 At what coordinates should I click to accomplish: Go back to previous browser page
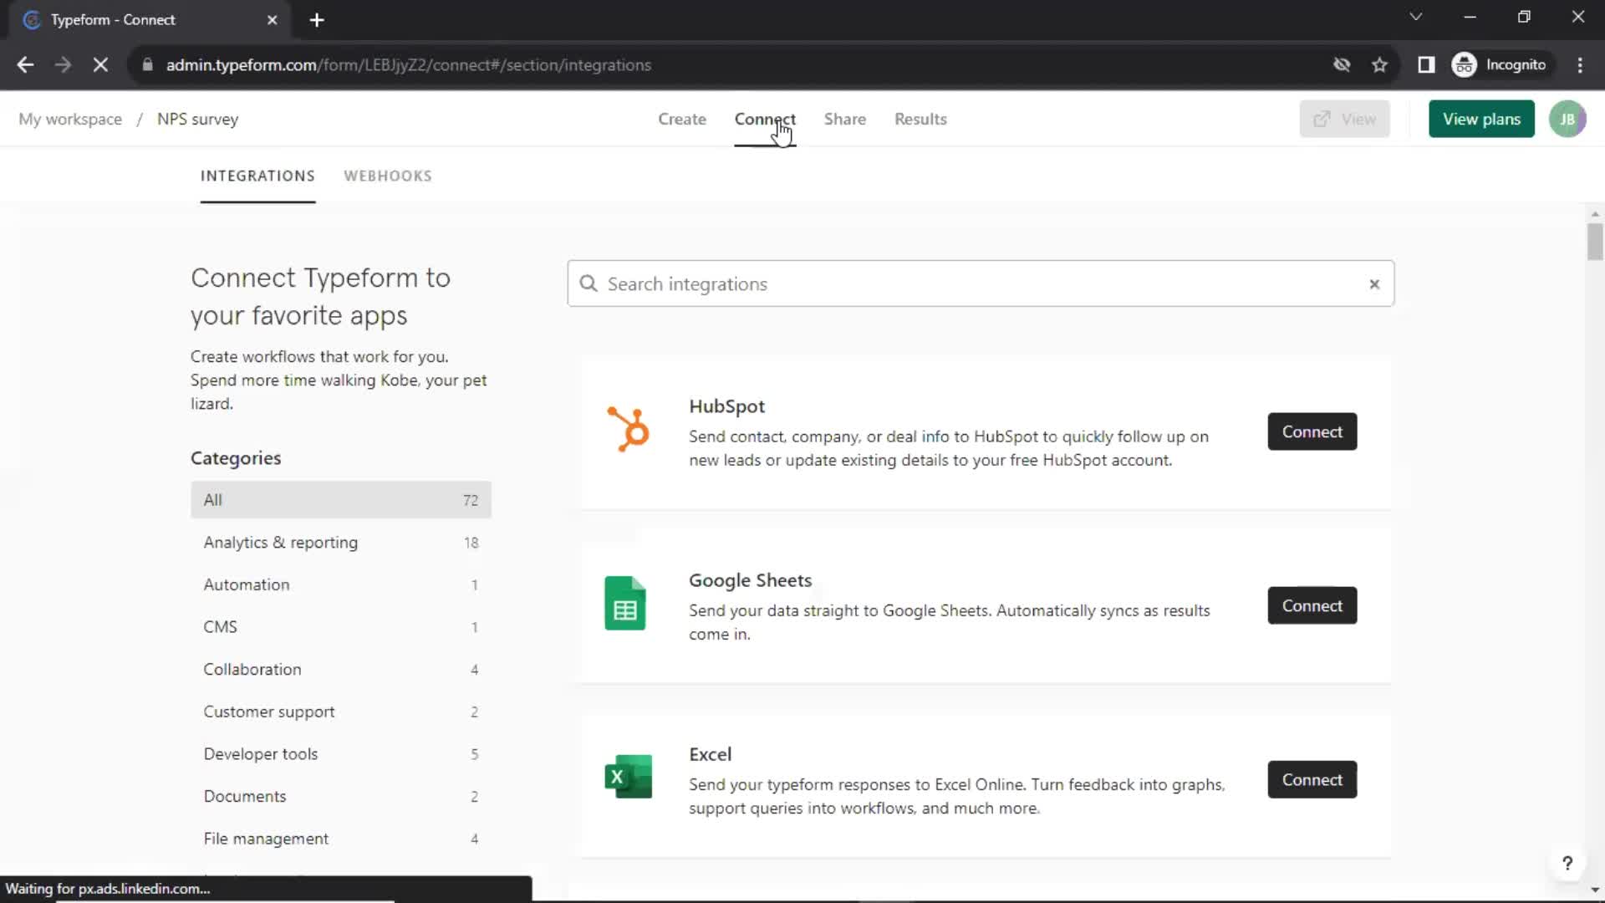[x=25, y=64]
